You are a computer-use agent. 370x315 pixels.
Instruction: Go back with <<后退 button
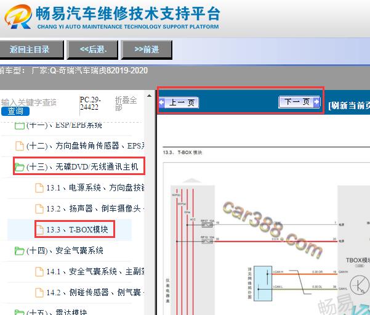coord(92,50)
